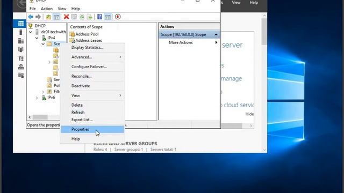Select All Servers icon in Server Manager sidebar
Viewport: 344px width, 193px height.
click(x=21, y=41)
